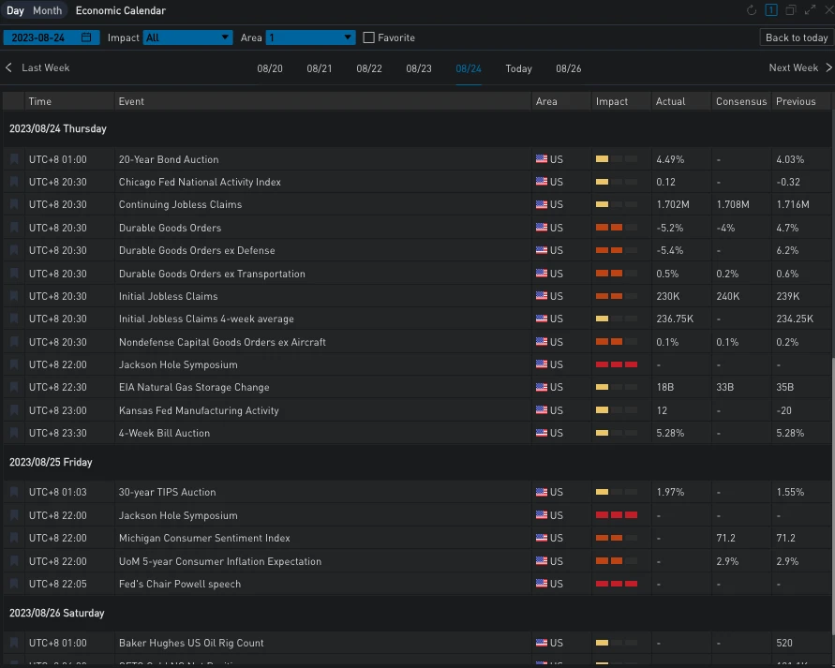Switch to Month view toggle
The image size is (835, 668).
click(x=47, y=11)
